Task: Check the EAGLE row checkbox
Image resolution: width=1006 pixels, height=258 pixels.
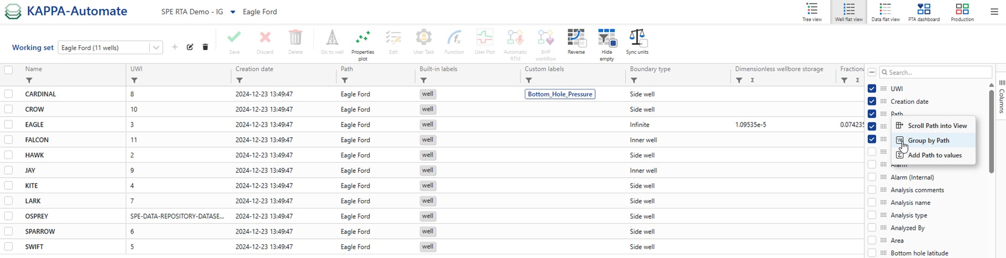Action: (9, 124)
